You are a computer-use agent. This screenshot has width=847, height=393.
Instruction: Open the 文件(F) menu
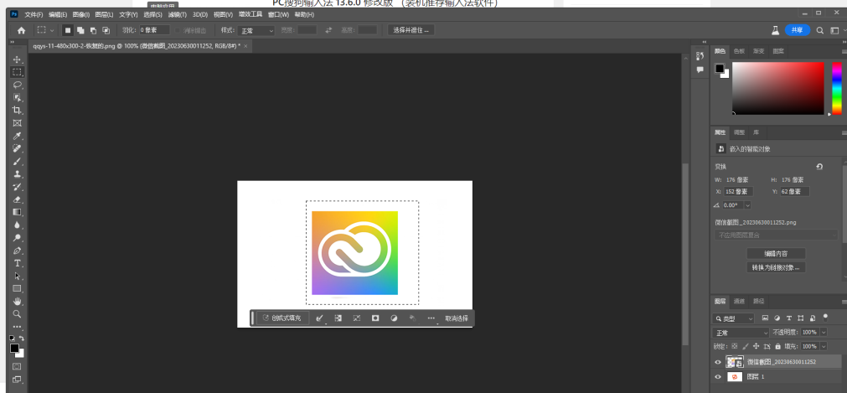(x=34, y=14)
